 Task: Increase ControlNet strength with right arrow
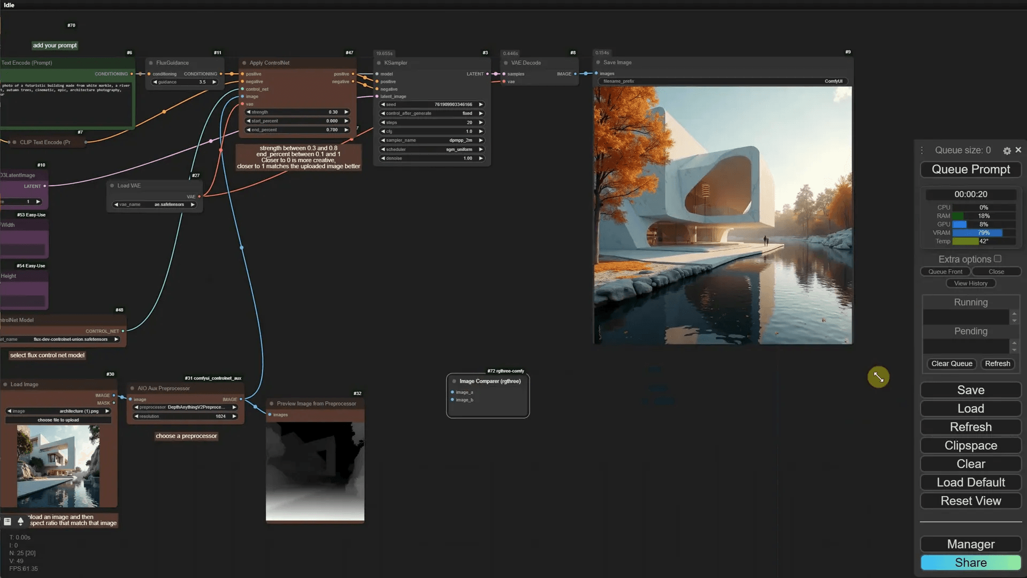347,112
